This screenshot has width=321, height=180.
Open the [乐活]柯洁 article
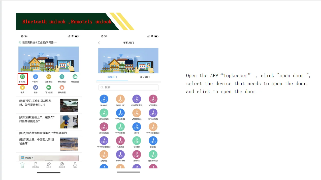tap(43, 133)
